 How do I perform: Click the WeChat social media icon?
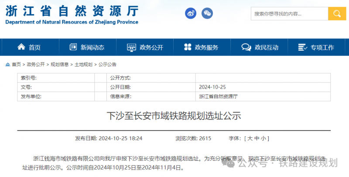point(209,14)
